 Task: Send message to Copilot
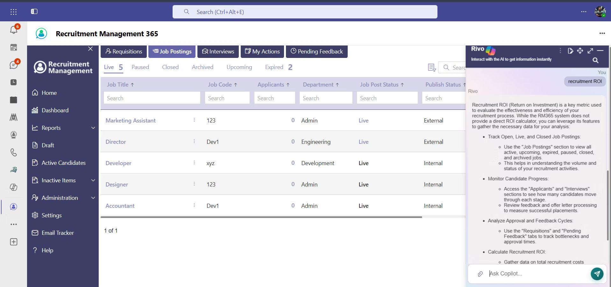point(597,274)
